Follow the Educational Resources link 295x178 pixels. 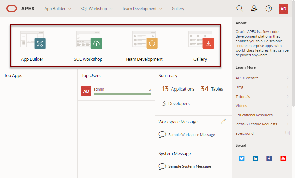click(x=254, y=115)
